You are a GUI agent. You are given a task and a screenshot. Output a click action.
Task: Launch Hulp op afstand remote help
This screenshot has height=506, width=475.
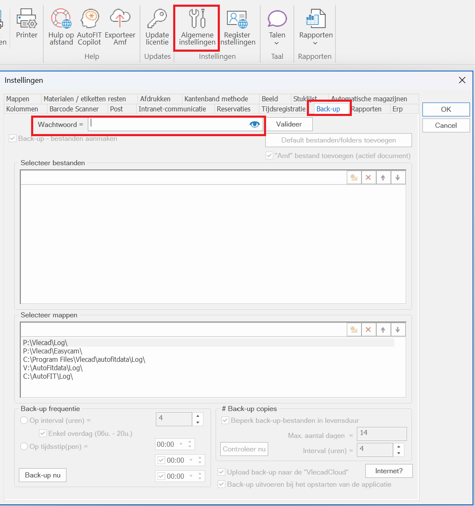click(x=61, y=27)
